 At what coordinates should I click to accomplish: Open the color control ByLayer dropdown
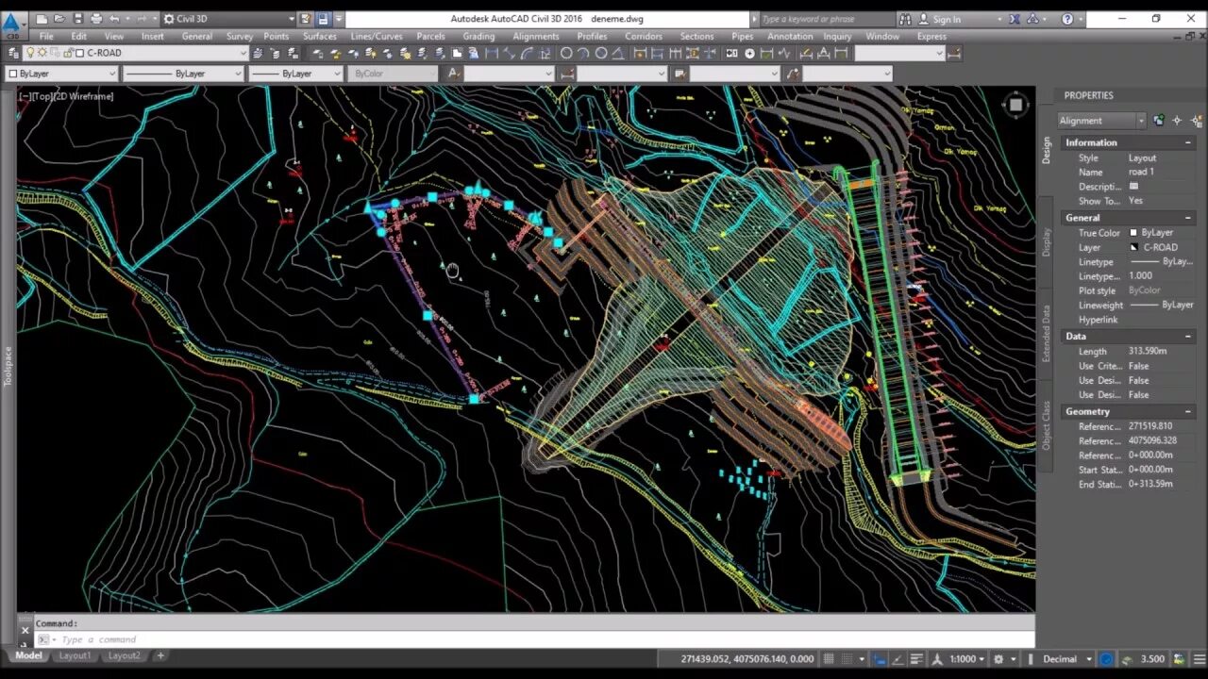[62, 74]
